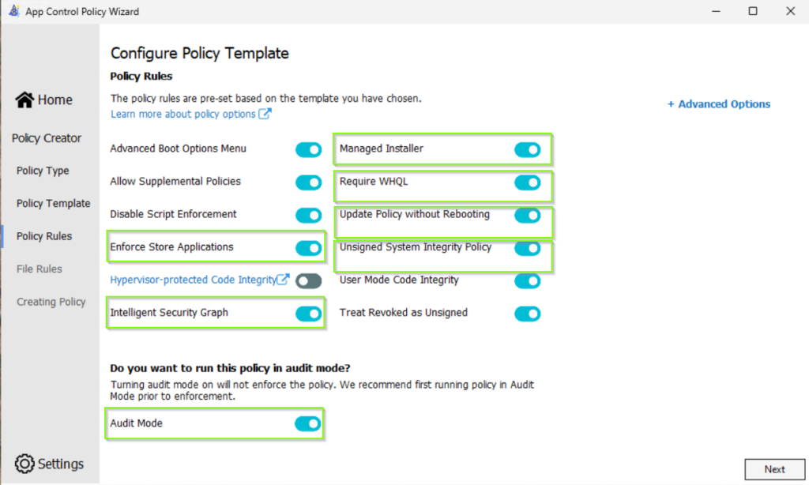Switch off Intelligent Security Graph
809x485 pixels.
point(308,314)
